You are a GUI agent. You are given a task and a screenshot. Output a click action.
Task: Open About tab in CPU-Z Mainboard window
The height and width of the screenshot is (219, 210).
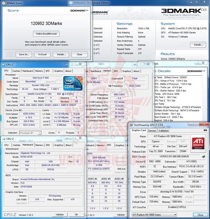68,145
